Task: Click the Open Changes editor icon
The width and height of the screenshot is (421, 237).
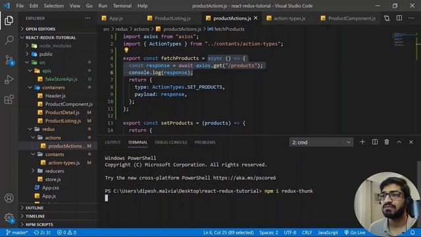Action: click(387, 18)
